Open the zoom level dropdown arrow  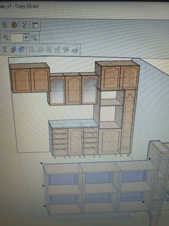coord(26,38)
